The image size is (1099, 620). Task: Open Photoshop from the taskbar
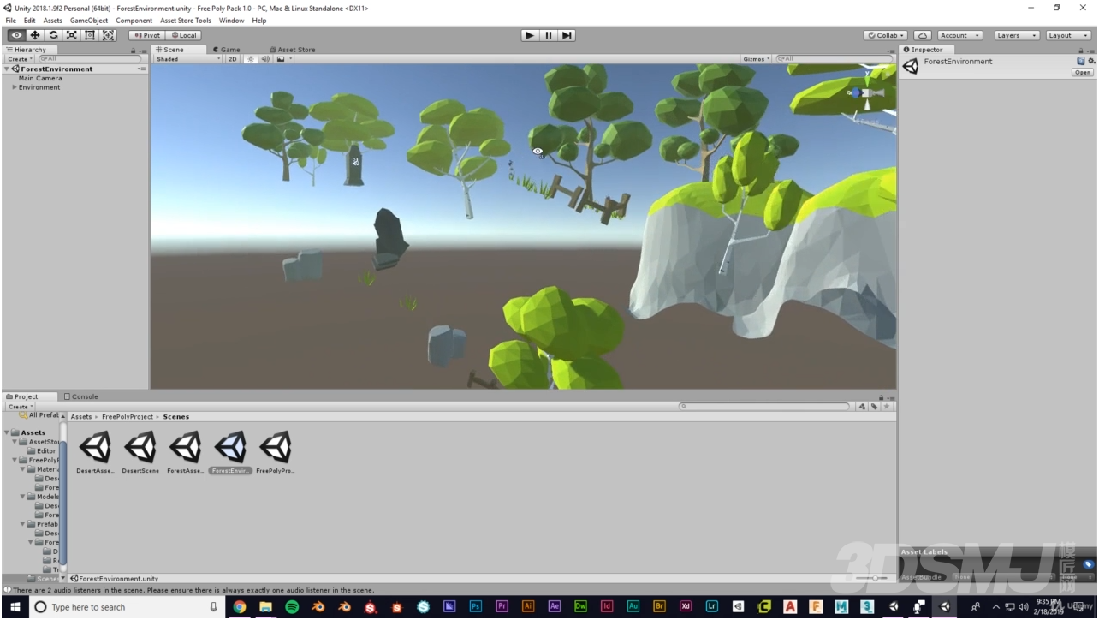(x=476, y=607)
